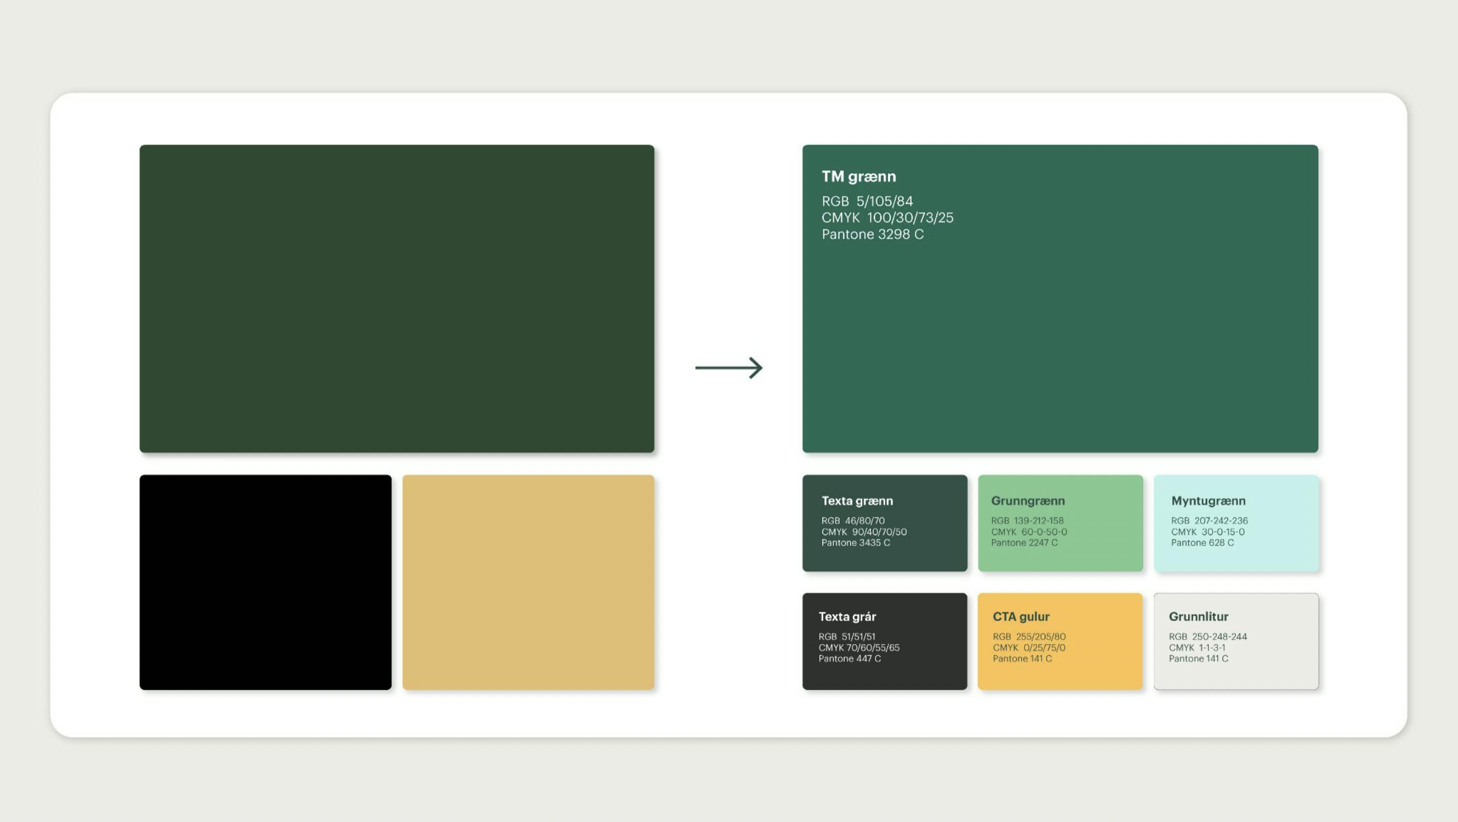Click the right-pointing arrow icon
The height and width of the screenshot is (822, 1458).
729,368
